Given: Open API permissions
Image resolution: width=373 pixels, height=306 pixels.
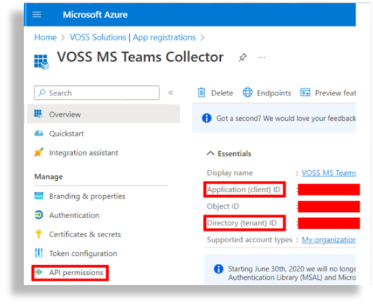Looking at the screenshot, I should click(x=76, y=273).
